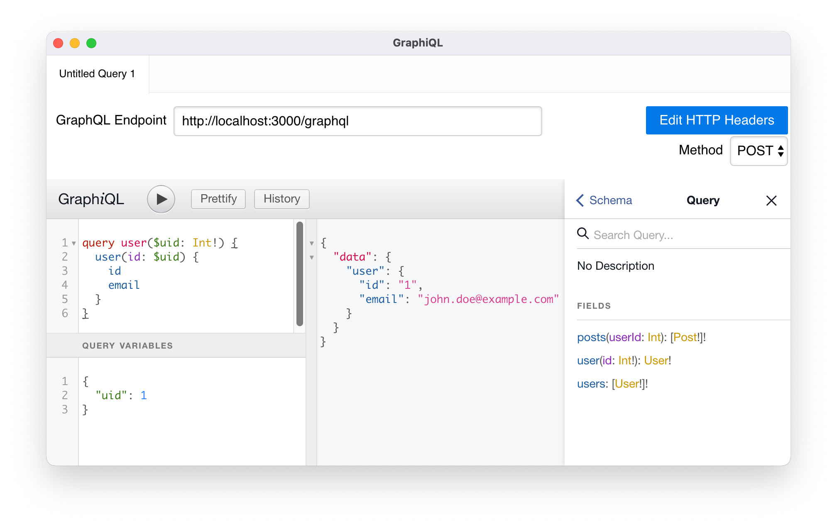Click the id field on line 3
The width and height of the screenshot is (837, 527).
point(115,271)
